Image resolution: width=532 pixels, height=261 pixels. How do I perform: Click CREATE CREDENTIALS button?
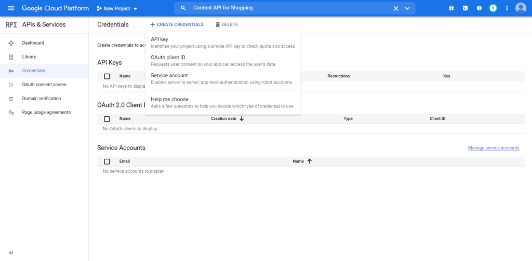pyautogui.click(x=177, y=24)
